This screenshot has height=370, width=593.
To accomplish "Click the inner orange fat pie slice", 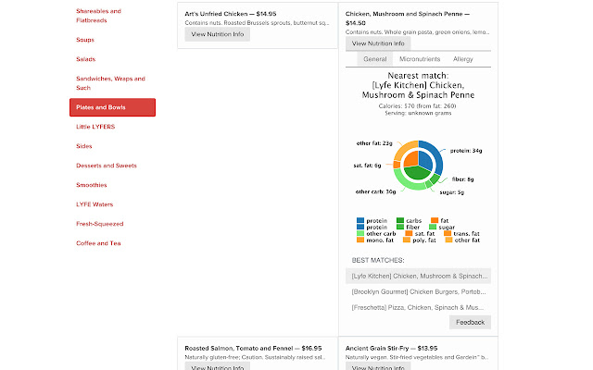I will pyautogui.click(x=411, y=158).
